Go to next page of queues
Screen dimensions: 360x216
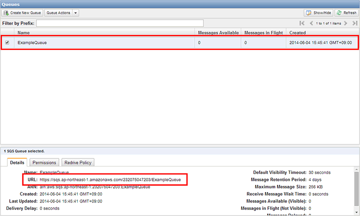(x=346, y=23)
